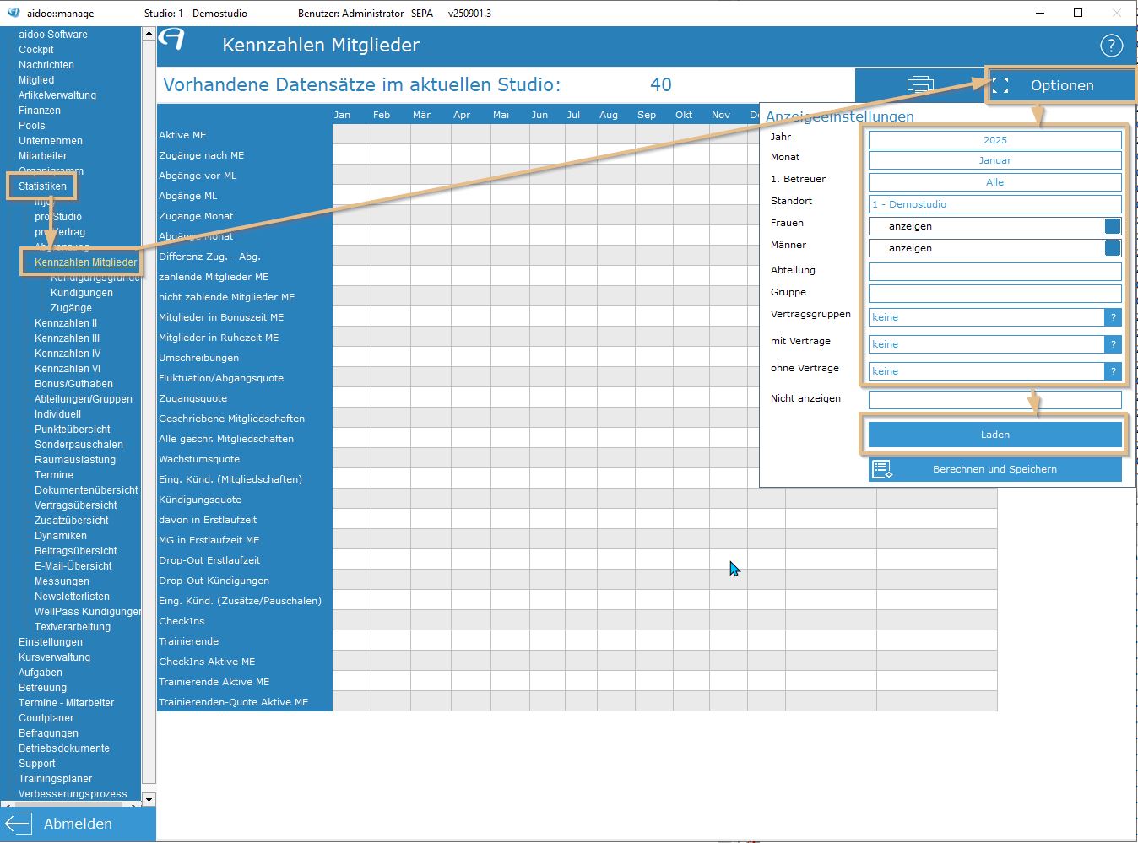
Task: Click sidebar scrollbar up arrow
Action: (149, 35)
